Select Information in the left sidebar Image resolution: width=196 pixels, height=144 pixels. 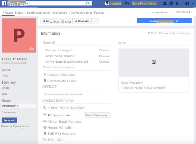(x=18, y=106)
